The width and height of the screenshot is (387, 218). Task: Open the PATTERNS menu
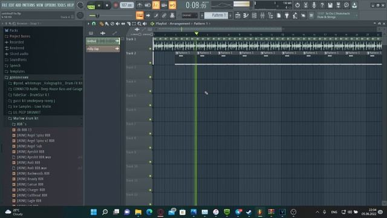coord(28,5)
